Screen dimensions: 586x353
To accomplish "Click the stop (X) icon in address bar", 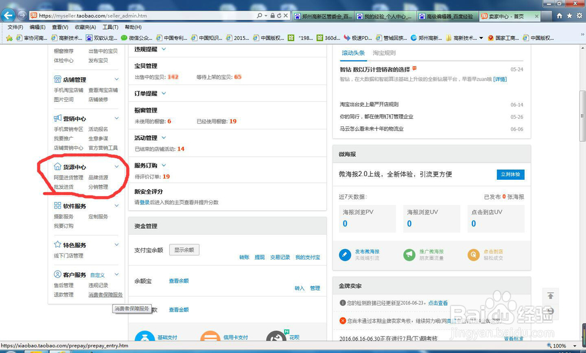I will click(285, 16).
